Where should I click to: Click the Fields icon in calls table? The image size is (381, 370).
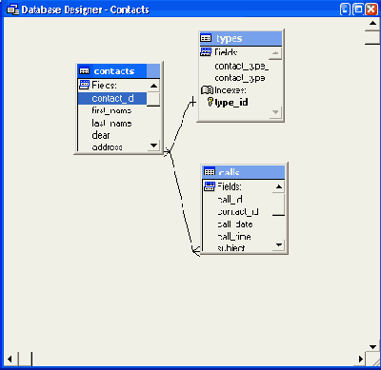[210, 186]
